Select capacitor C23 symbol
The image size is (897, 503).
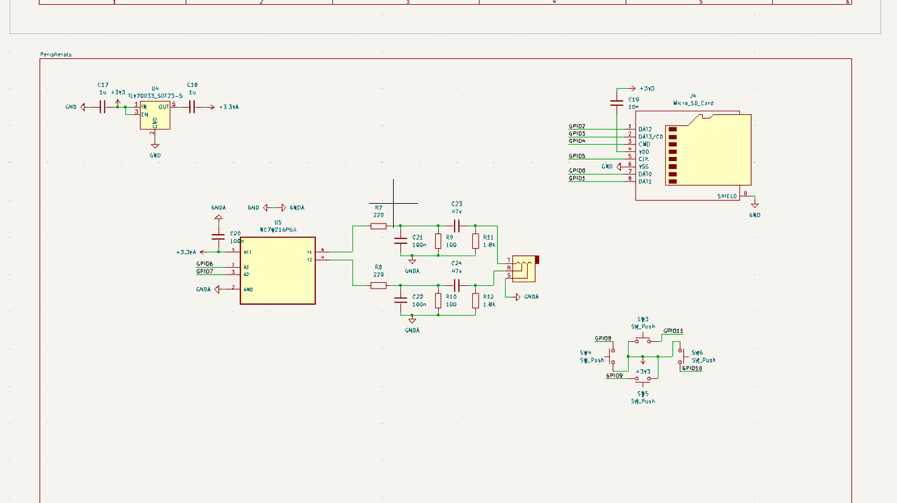coord(457,226)
